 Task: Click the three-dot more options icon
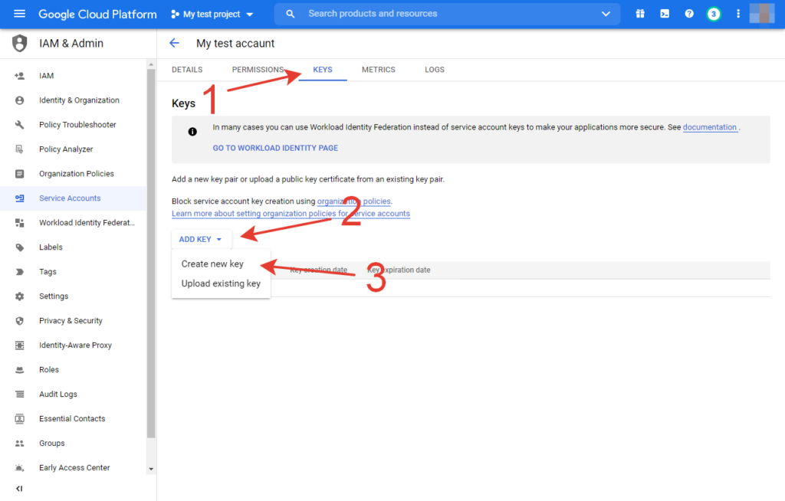738,14
